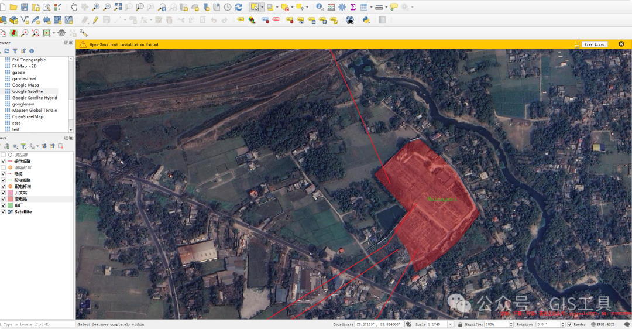The height and width of the screenshot is (329, 632).
Task: Open dropdown next to the vertex tool icon
Action: (x=151, y=20)
